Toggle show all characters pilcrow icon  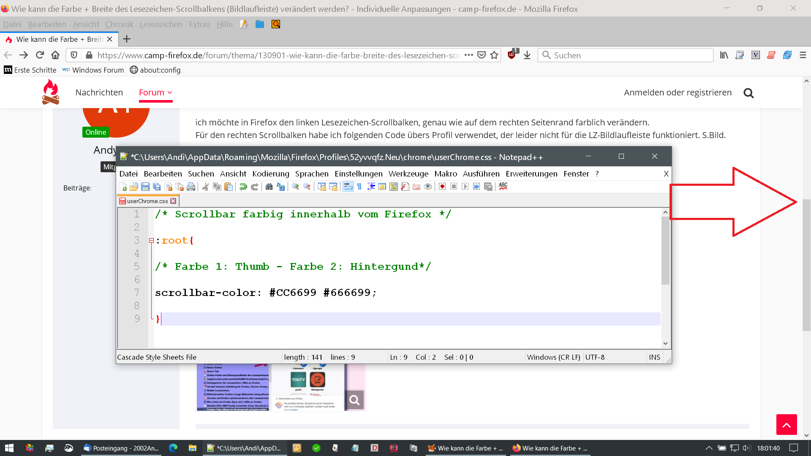click(x=359, y=187)
